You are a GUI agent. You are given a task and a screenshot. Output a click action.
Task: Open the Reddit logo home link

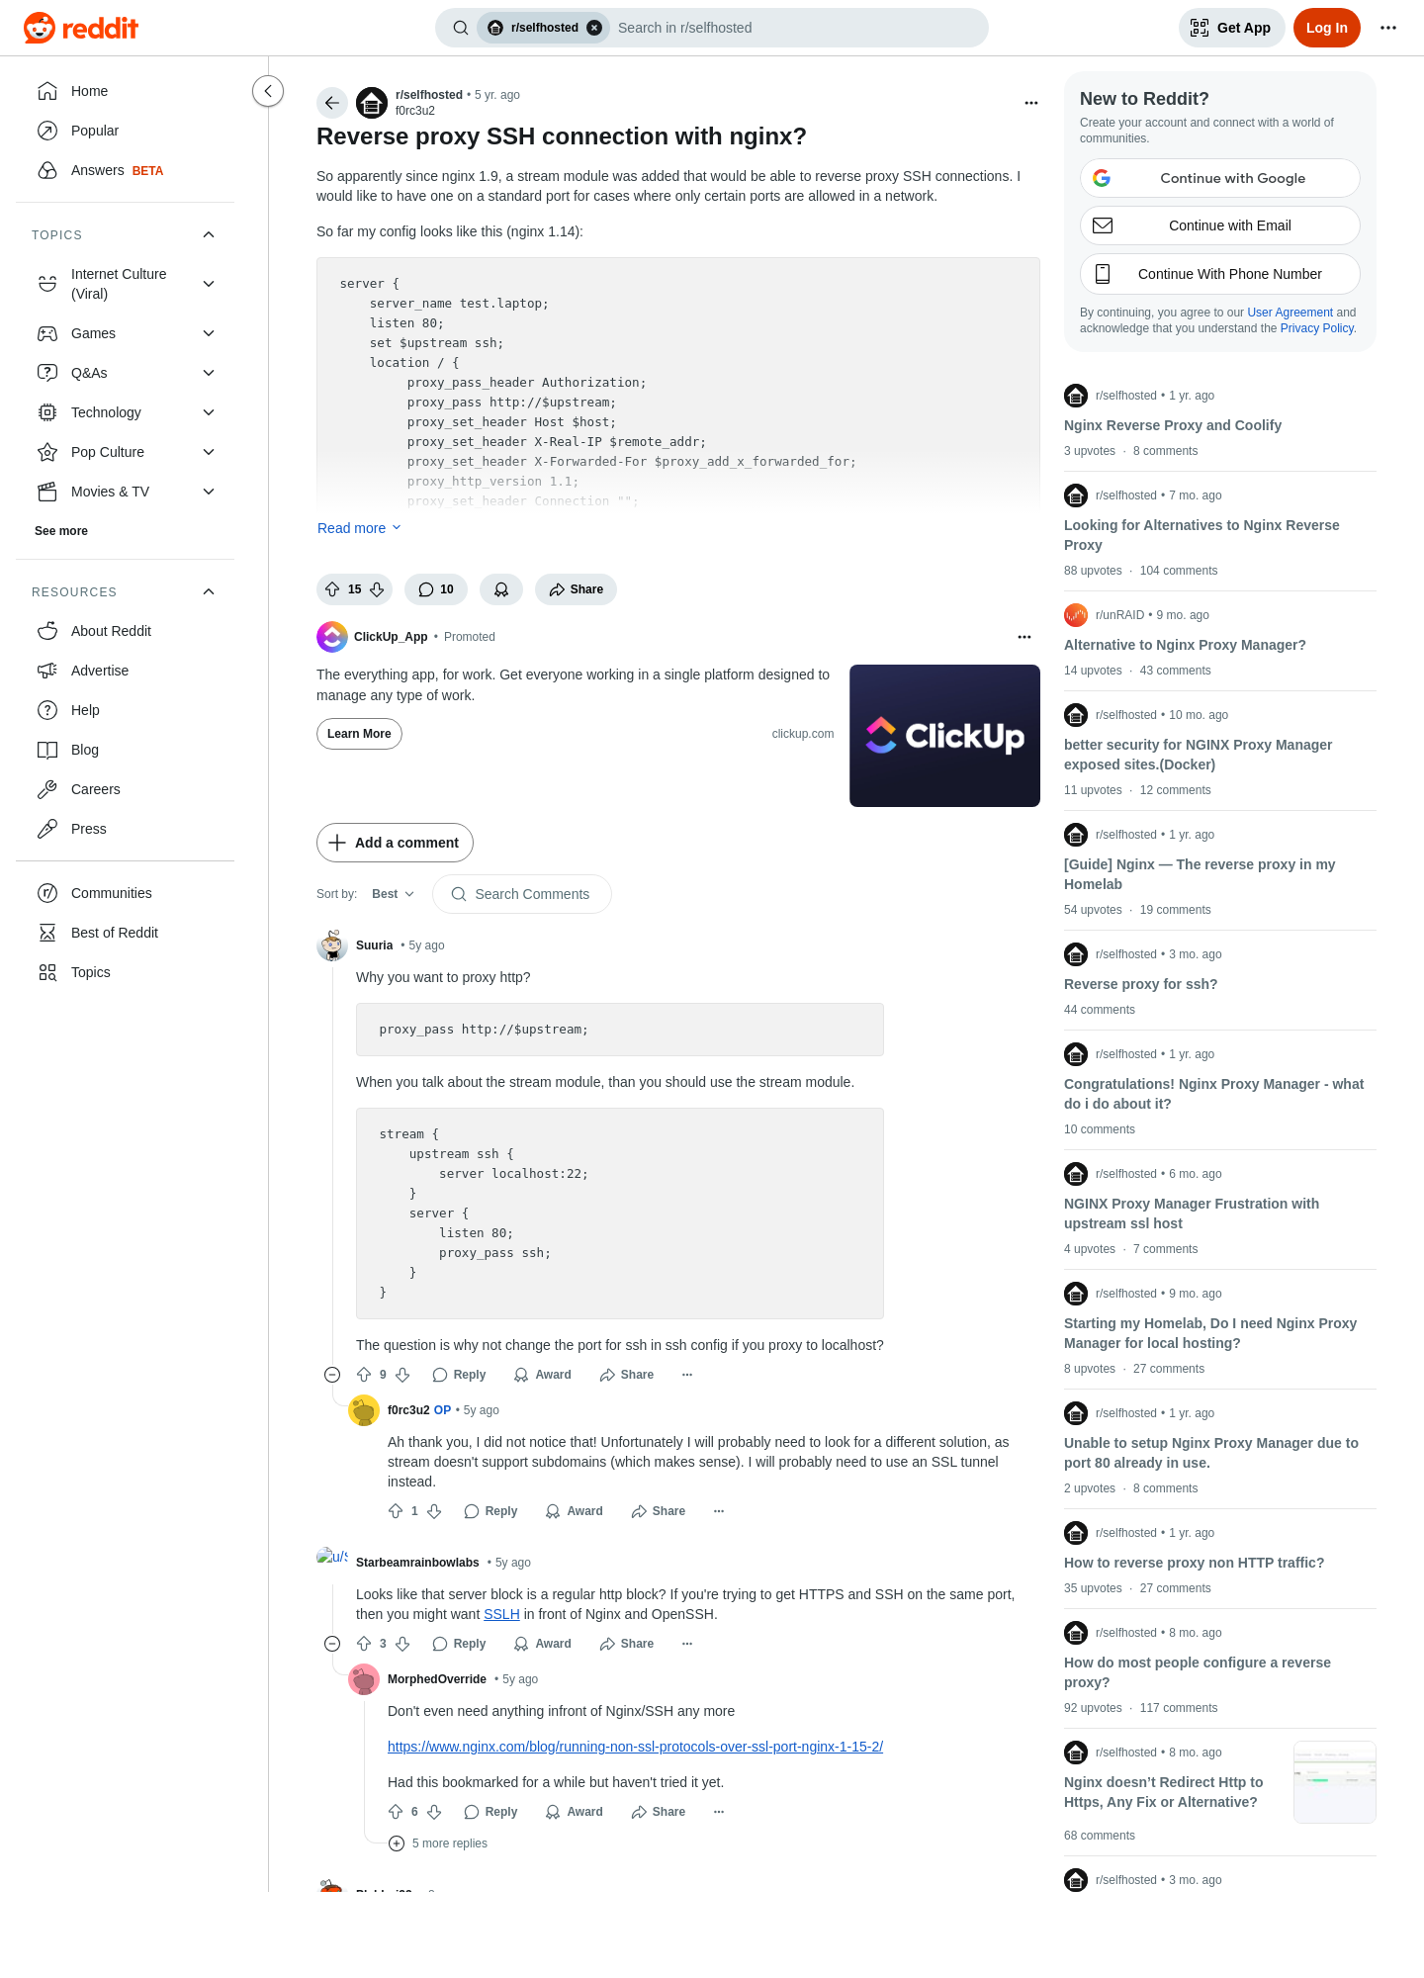(x=81, y=28)
